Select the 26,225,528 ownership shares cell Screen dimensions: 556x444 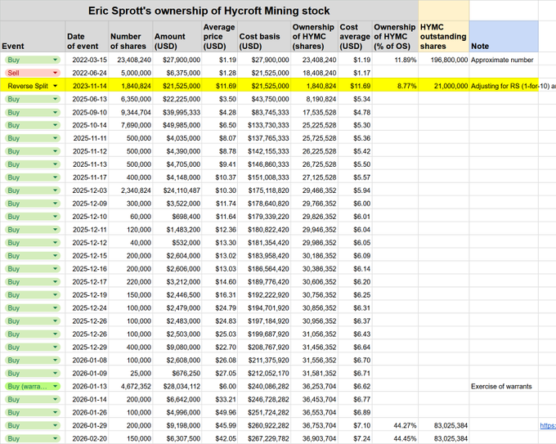click(314, 151)
